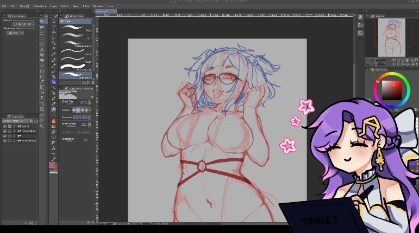Choose the Snap eraser sub tool
Screen dimensions: 419x233
[76, 75]
